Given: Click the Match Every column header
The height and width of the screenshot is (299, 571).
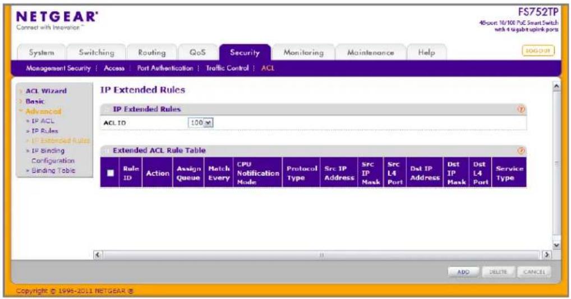Looking at the screenshot, I should point(219,172).
